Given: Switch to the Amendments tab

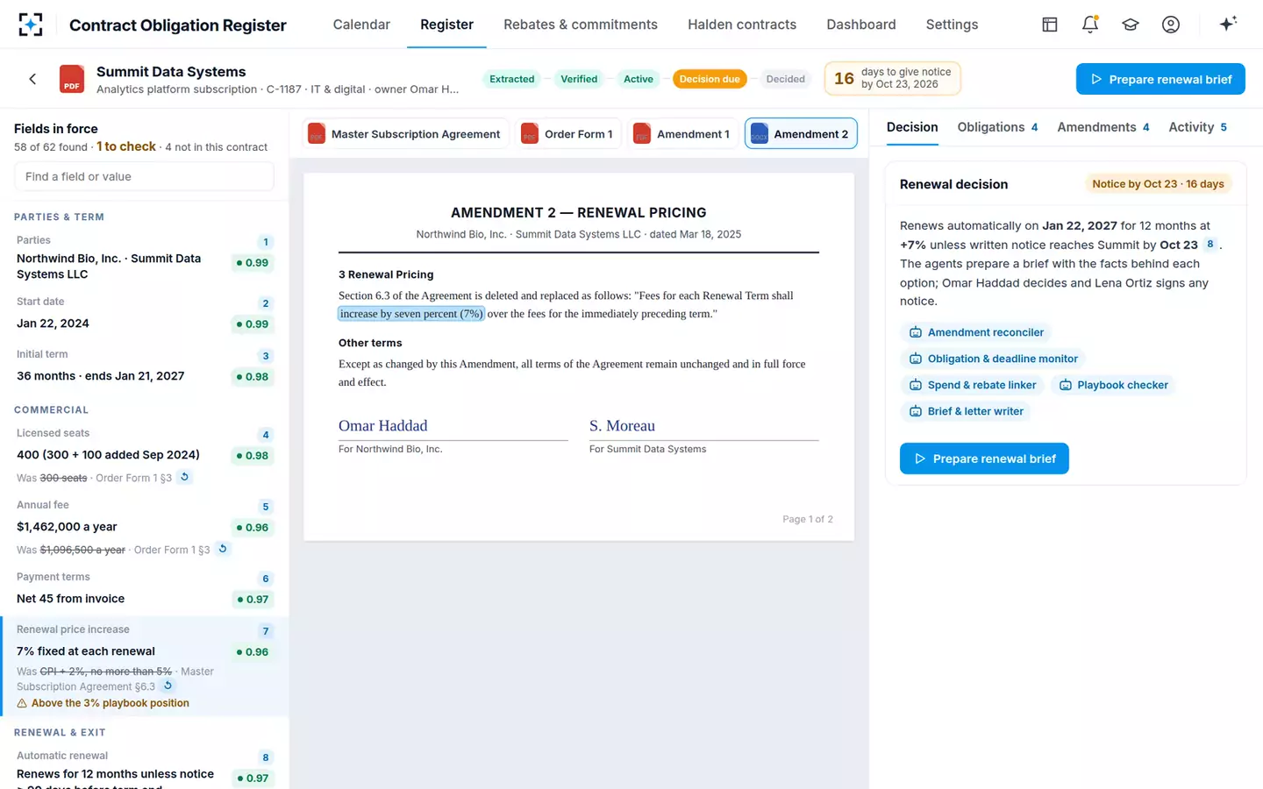Looking at the screenshot, I should (x=1102, y=127).
